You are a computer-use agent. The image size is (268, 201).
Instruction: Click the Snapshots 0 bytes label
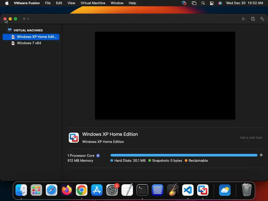(167, 160)
